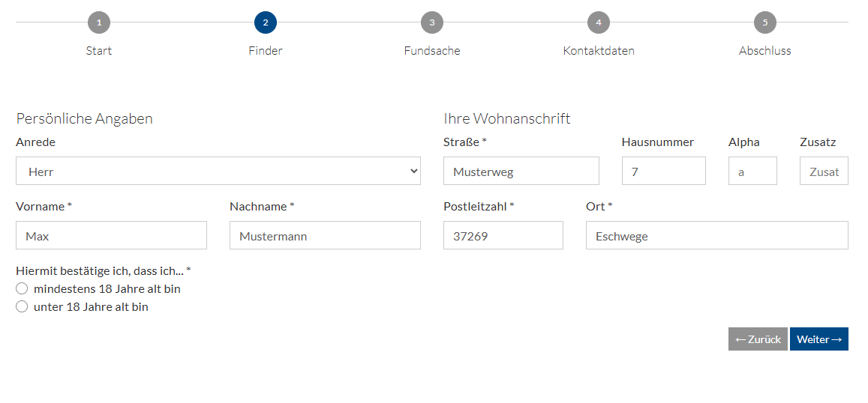Edit the Straße text field
Screen dimensions: 868x403
point(521,171)
